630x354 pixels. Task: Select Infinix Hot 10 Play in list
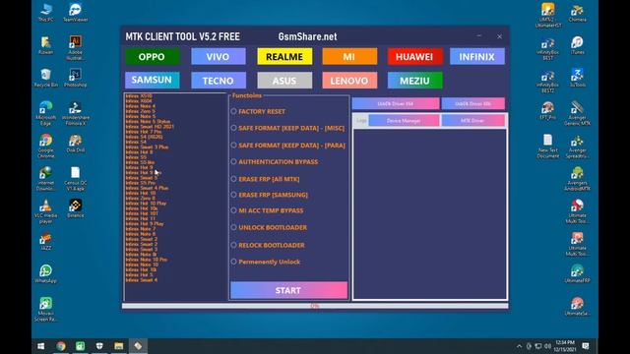coord(146,204)
